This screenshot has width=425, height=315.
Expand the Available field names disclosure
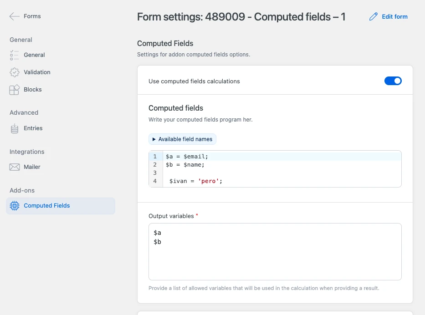pos(182,139)
